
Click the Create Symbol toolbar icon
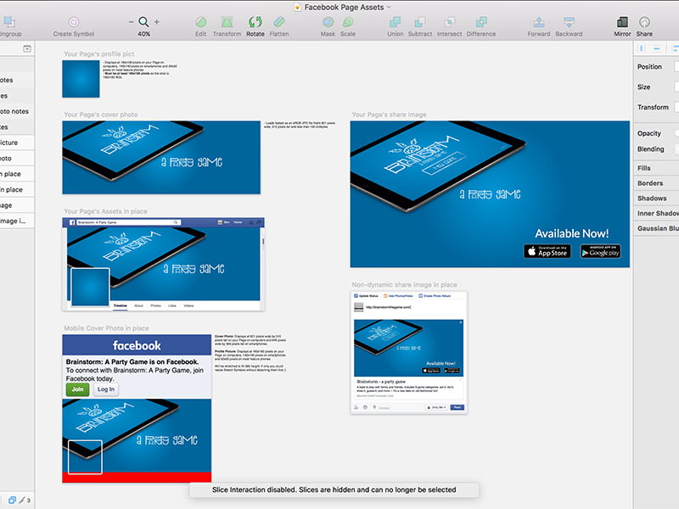pyautogui.click(x=74, y=22)
